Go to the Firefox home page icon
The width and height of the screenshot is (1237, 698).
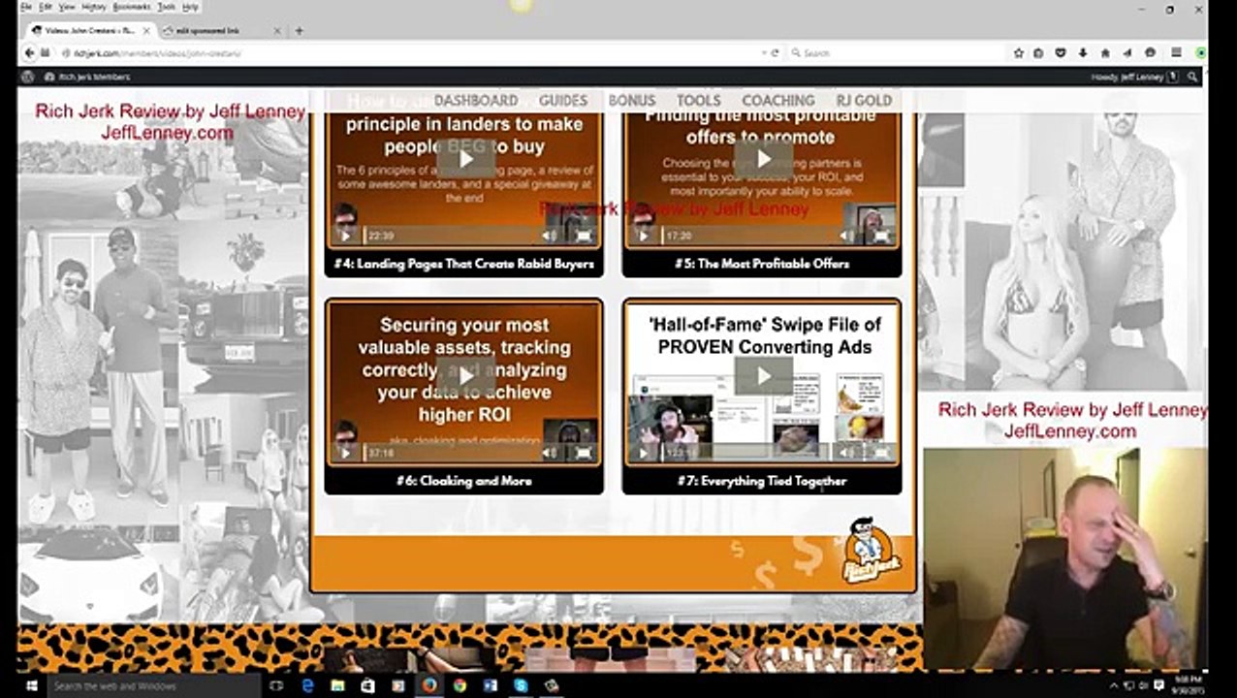pyautogui.click(x=1104, y=52)
